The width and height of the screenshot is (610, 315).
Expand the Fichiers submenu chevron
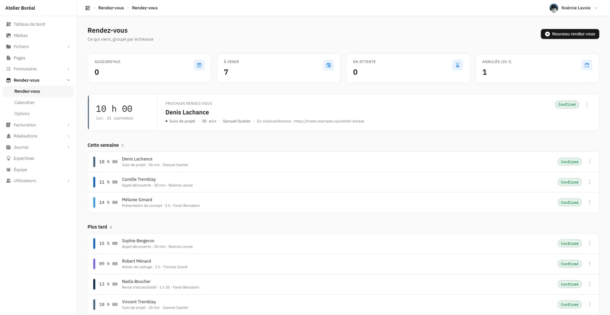69,47
